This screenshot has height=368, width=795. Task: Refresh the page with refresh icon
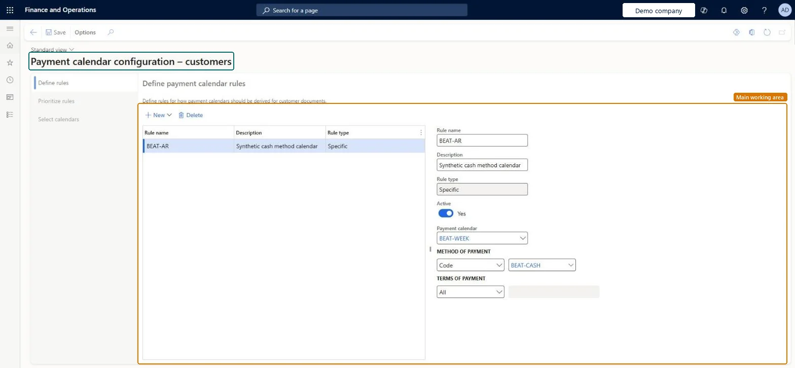[767, 32]
